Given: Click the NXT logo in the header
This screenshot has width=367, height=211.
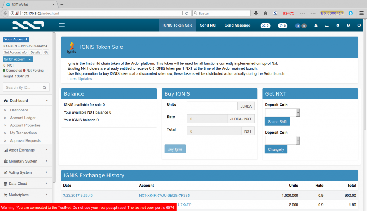Looking at the screenshot, I should [x=28, y=25].
